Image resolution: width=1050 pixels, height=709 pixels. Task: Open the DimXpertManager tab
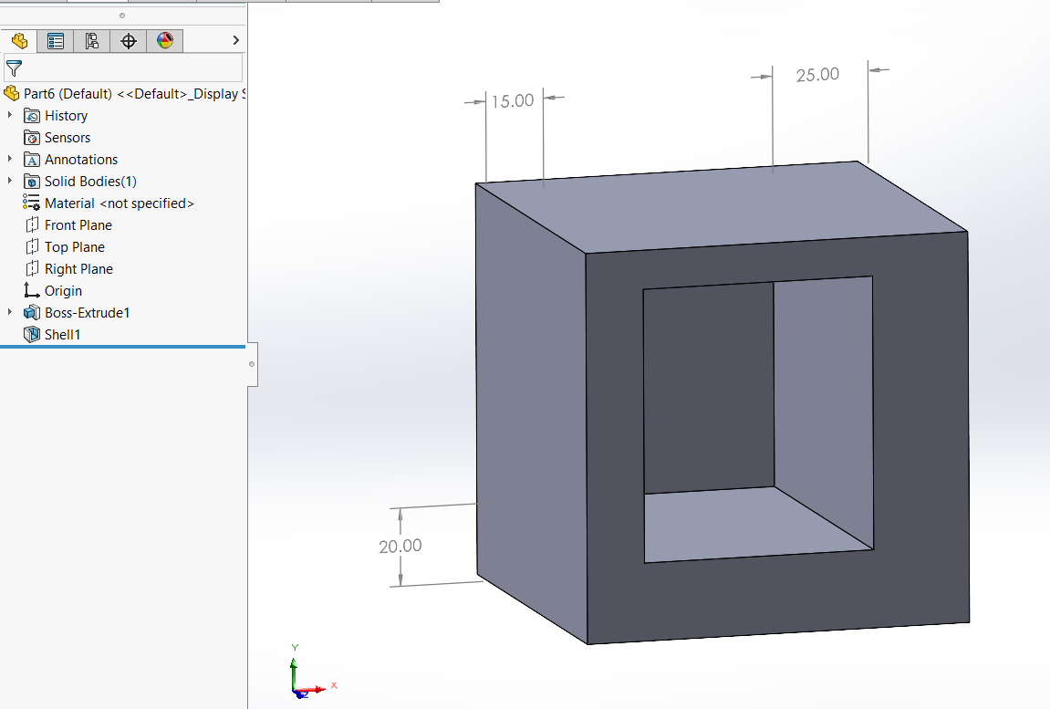[x=129, y=41]
